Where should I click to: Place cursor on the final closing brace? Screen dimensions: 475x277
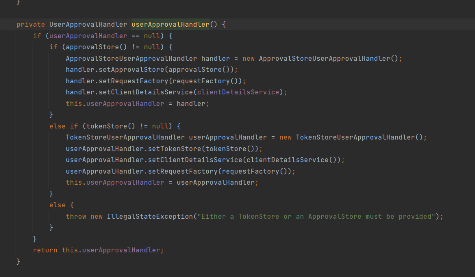[x=18, y=261]
